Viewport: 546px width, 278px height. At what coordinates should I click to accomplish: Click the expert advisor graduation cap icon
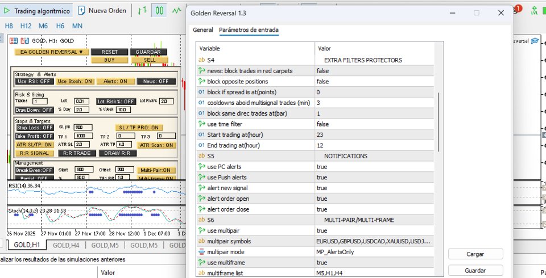pyautogui.click(x=535, y=41)
